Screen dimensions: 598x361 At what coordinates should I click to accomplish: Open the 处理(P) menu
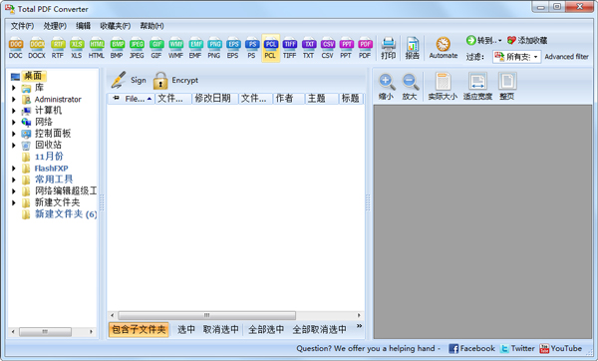click(x=55, y=26)
